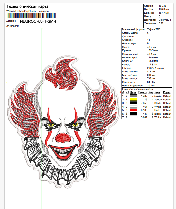This screenshot has height=209, width=176.
Task: Click the Код column header
Action: point(151,93)
